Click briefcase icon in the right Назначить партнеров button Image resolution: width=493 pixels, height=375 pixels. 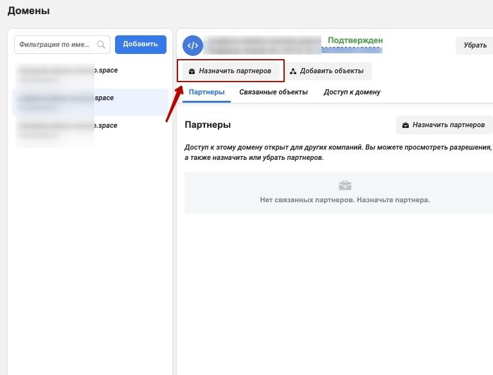coord(405,125)
